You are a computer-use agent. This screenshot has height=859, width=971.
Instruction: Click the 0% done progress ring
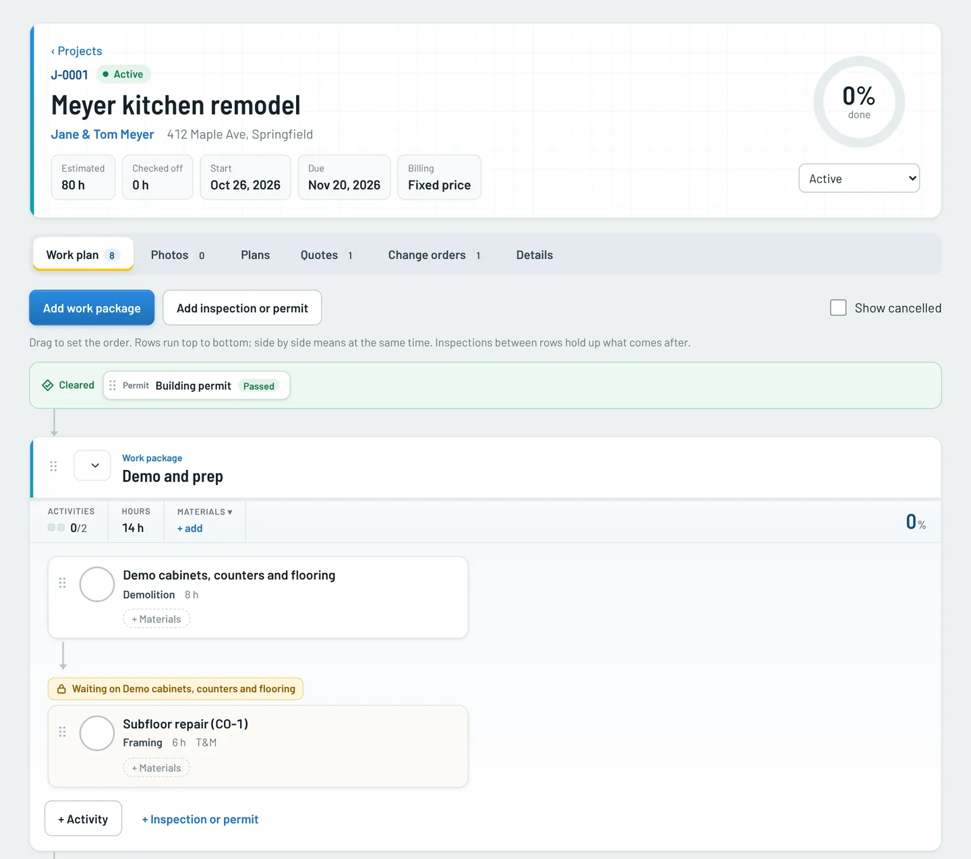[859, 102]
